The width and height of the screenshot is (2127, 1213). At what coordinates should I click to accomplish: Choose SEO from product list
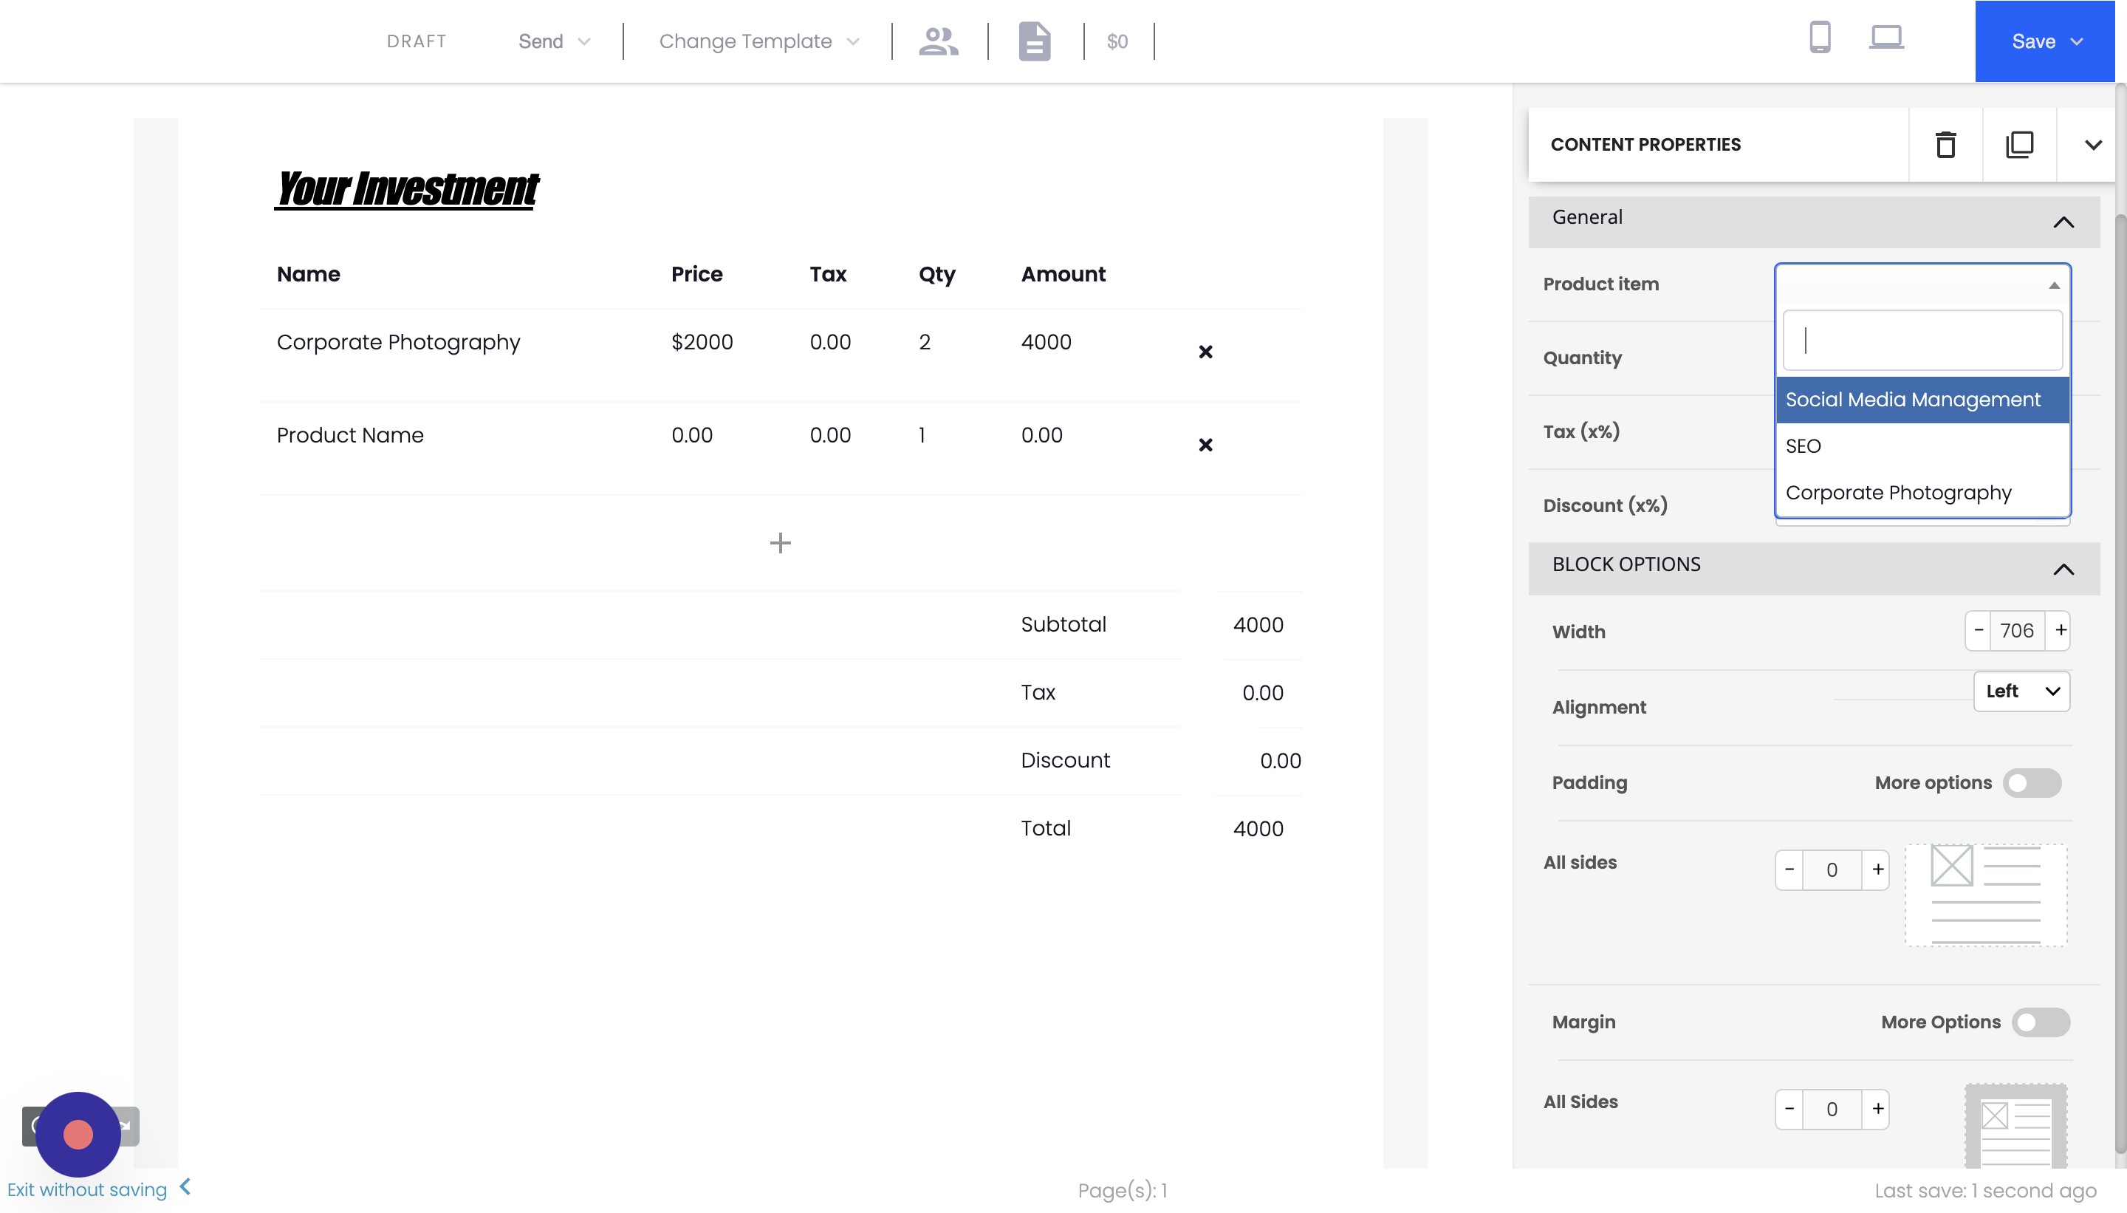1803,446
